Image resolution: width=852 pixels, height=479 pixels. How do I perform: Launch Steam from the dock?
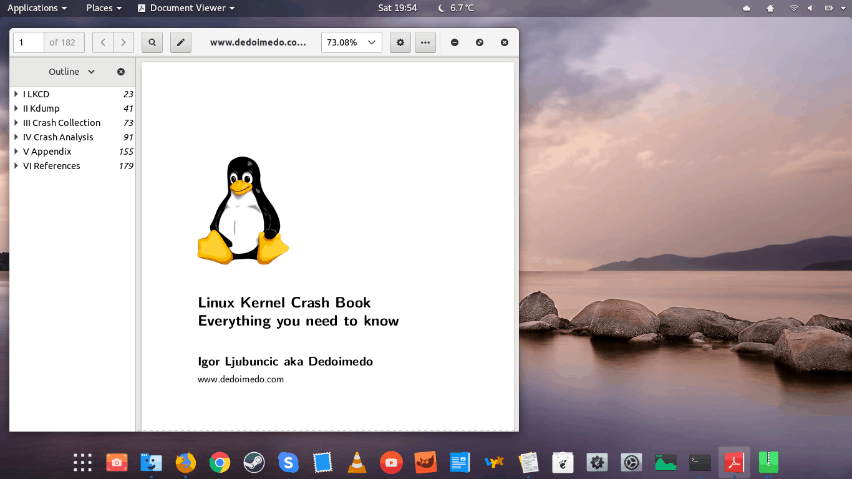254,462
